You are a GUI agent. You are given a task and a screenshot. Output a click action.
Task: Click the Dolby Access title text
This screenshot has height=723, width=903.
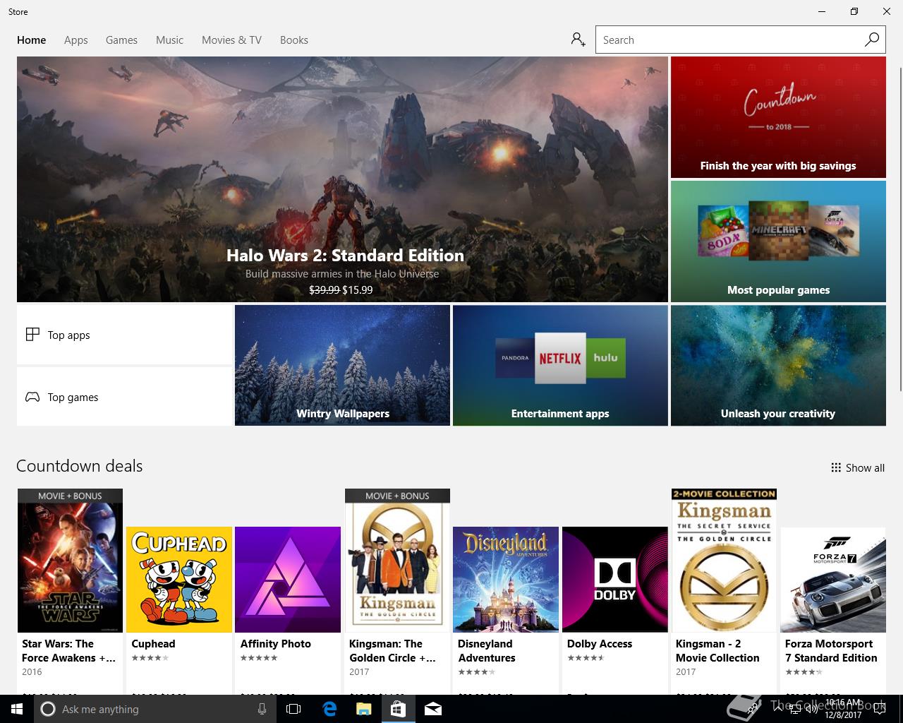click(x=600, y=644)
